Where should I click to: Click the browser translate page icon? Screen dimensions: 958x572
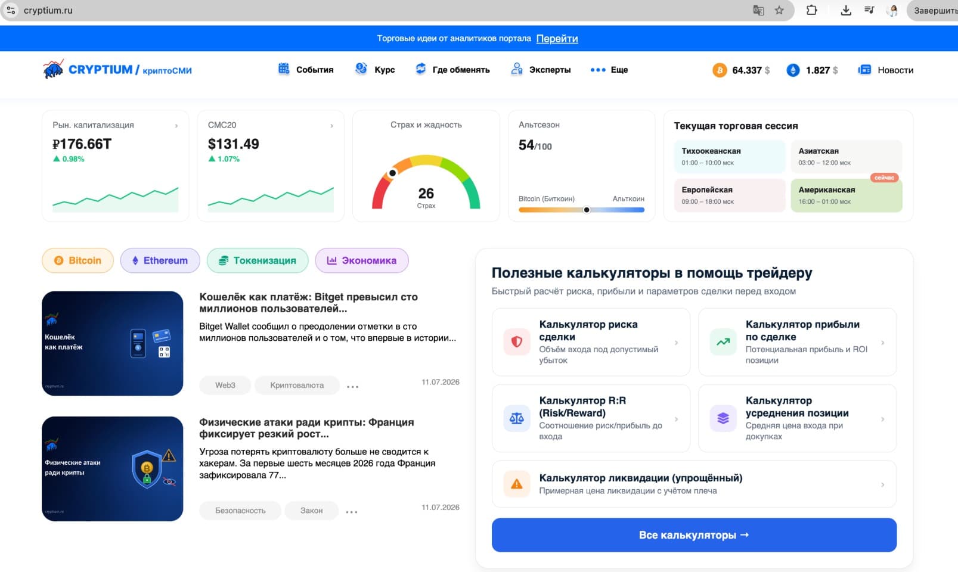click(758, 10)
